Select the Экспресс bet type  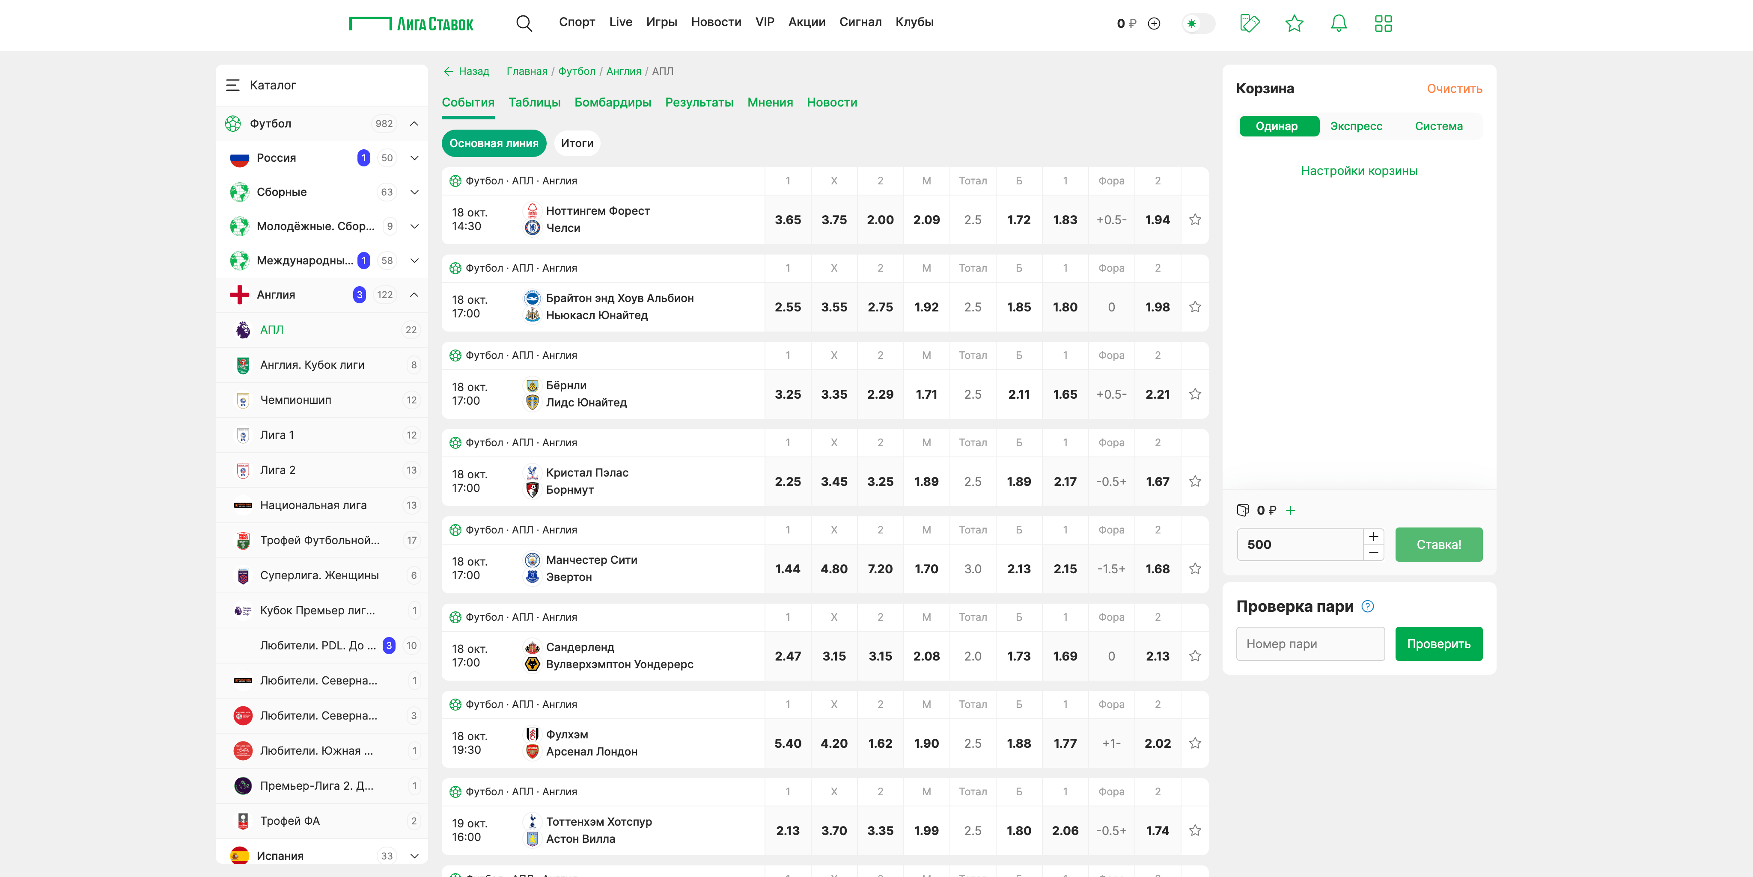1356,127
